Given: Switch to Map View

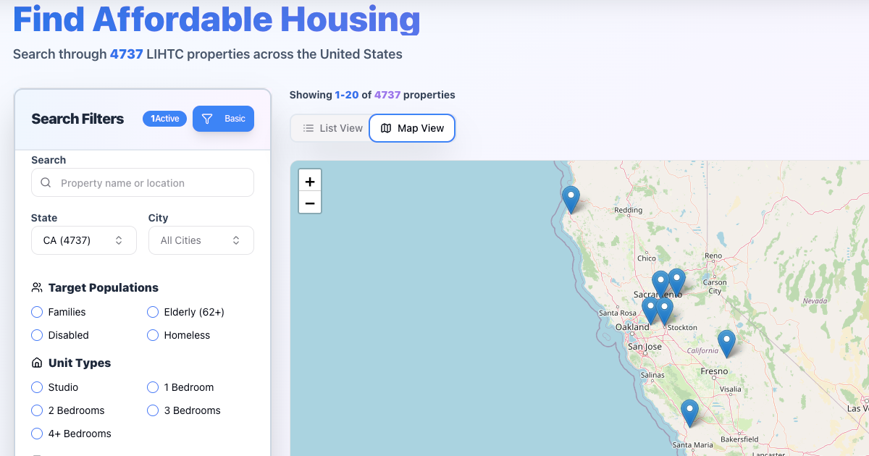Looking at the screenshot, I should point(412,128).
